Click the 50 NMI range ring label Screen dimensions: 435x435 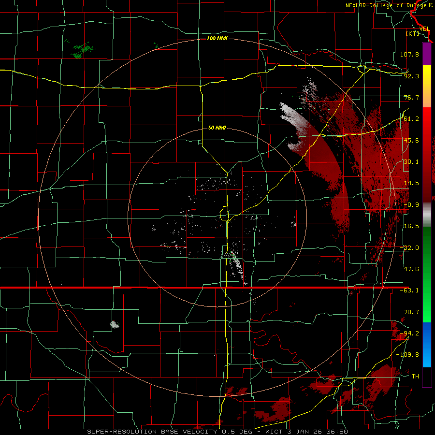click(x=217, y=128)
